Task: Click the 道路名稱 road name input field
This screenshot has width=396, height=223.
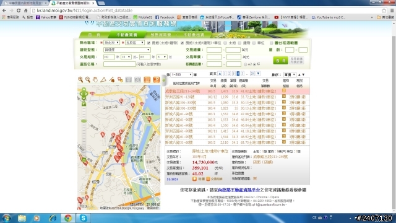Action: pyautogui.click(x=119, y=64)
